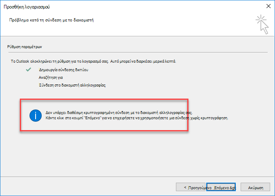
Task: Click the Δεν υπάρχει διαθέσιμη κρυπτογραφημένη σύνδεση message
Action: click(x=119, y=113)
